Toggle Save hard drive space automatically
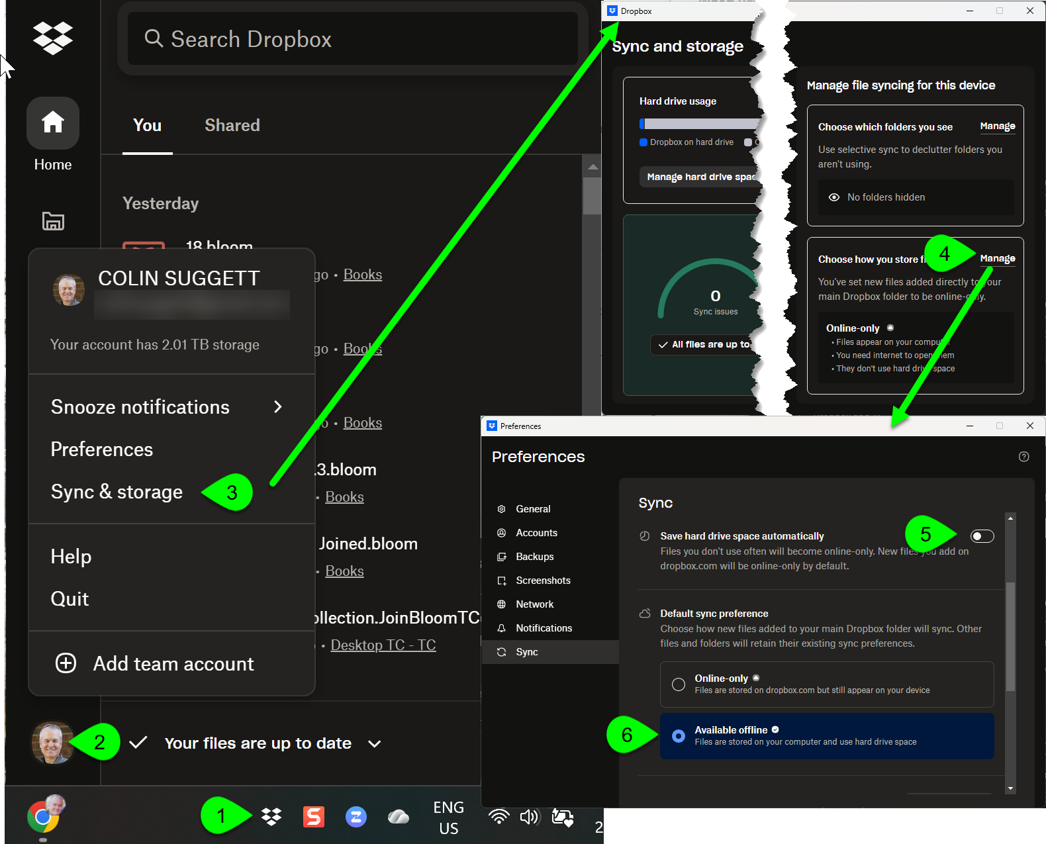The image size is (1046, 844). coord(982,536)
